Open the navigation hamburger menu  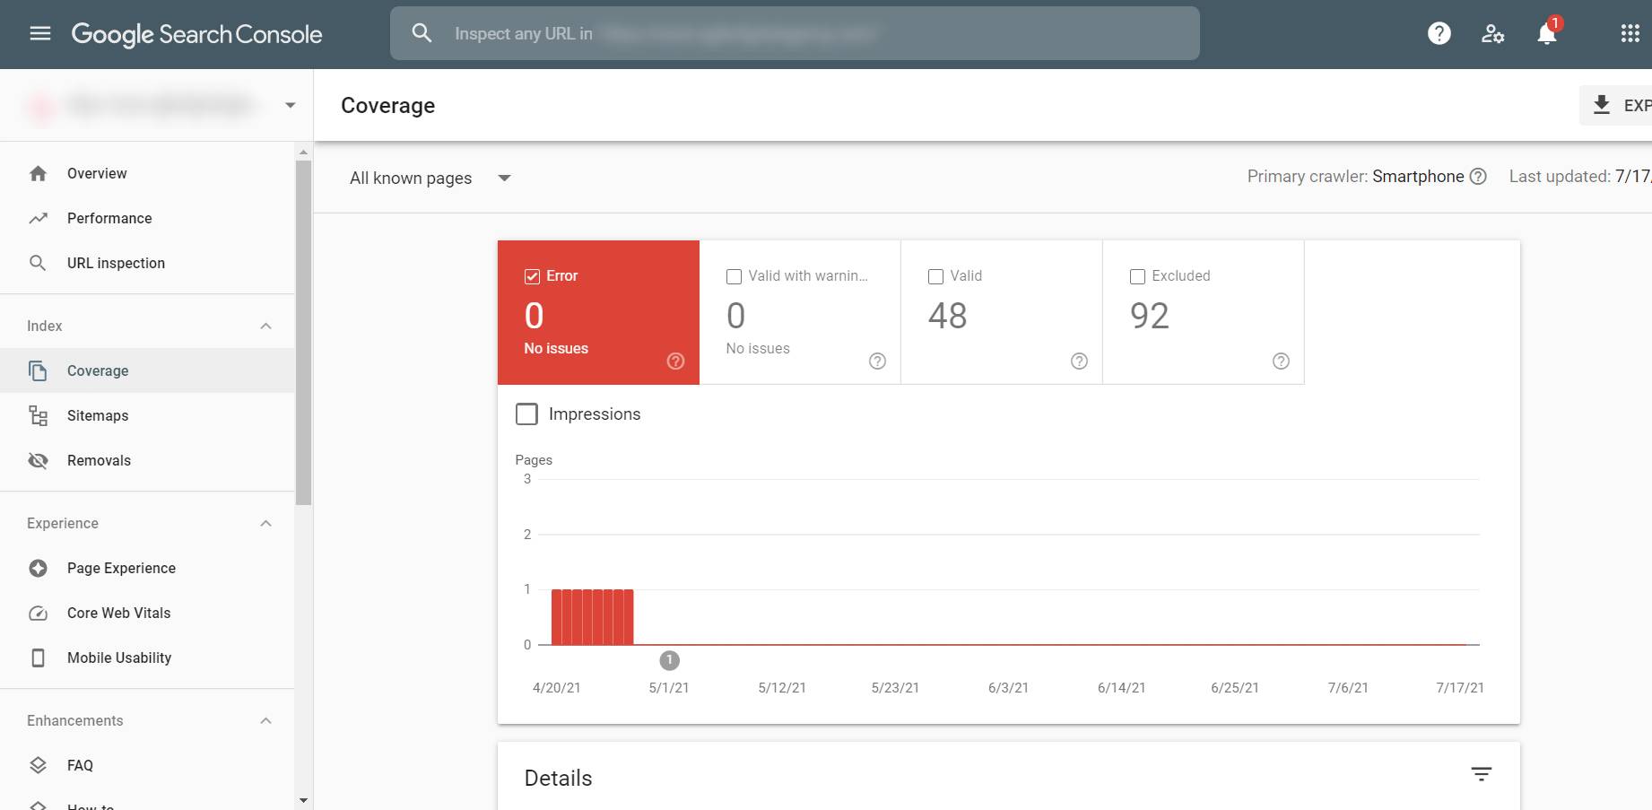coord(39,33)
